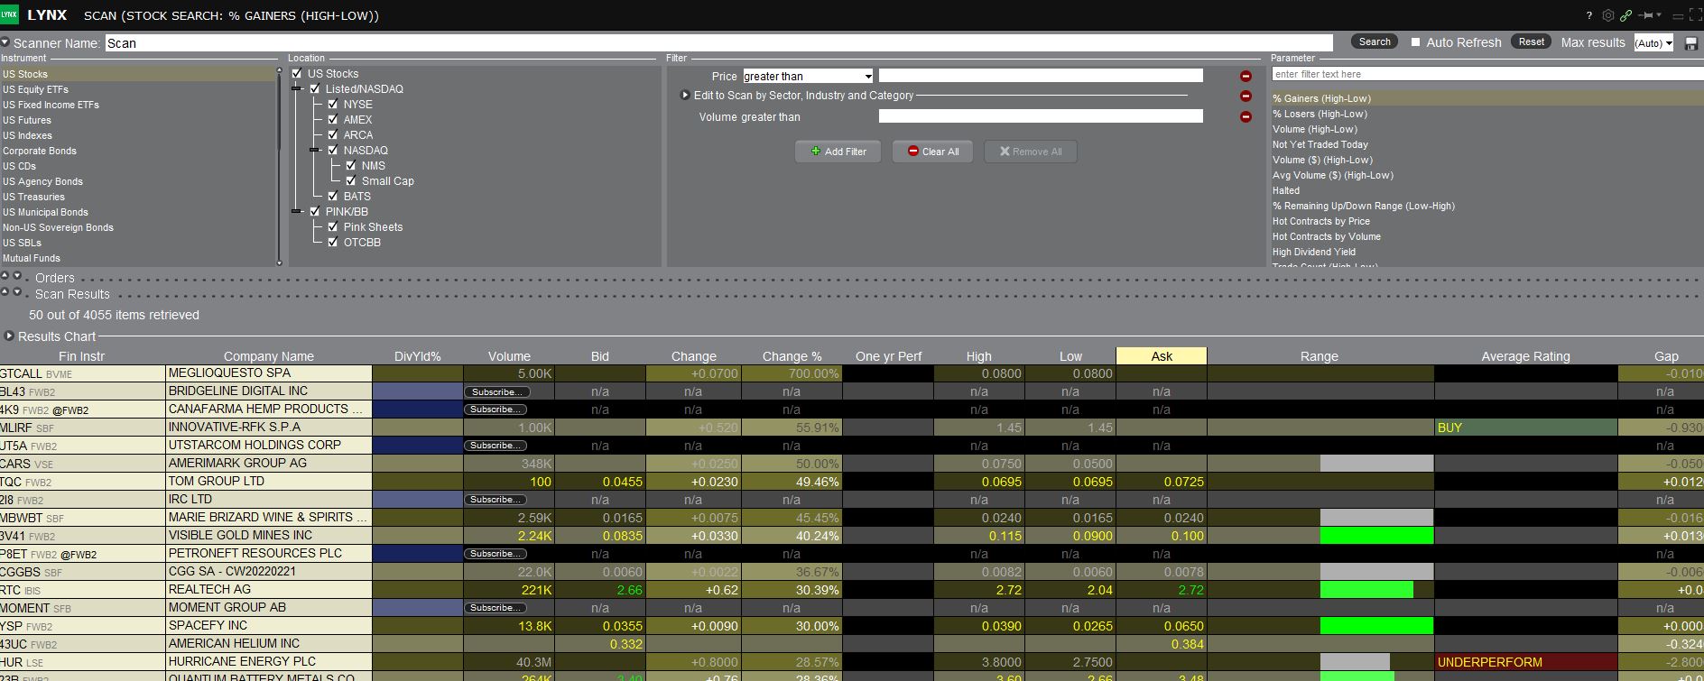Open the Max results (Auto) dropdown
Image resolution: width=1704 pixels, height=681 pixels.
coord(1653,42)
